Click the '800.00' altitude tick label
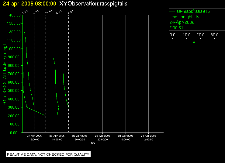 coord(14,65)
